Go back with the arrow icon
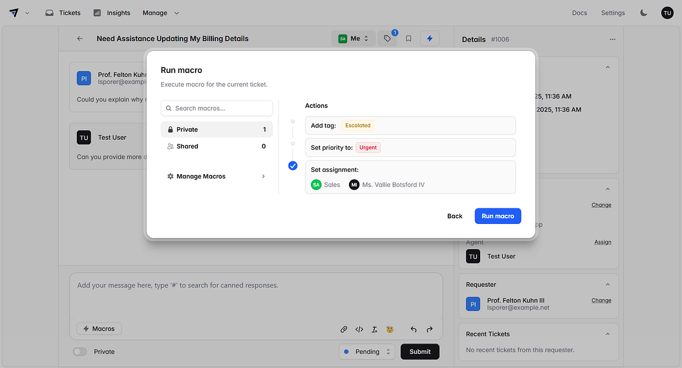This screenshot has width=682, height=368. [x=80, y=38]
